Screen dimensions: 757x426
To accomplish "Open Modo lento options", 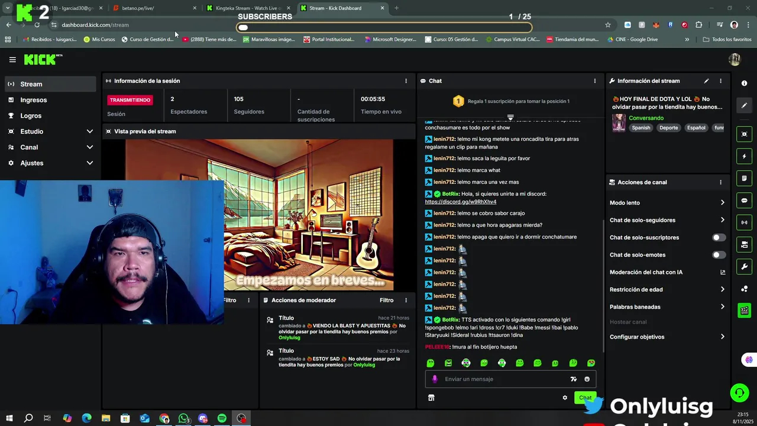I will 667,203.
